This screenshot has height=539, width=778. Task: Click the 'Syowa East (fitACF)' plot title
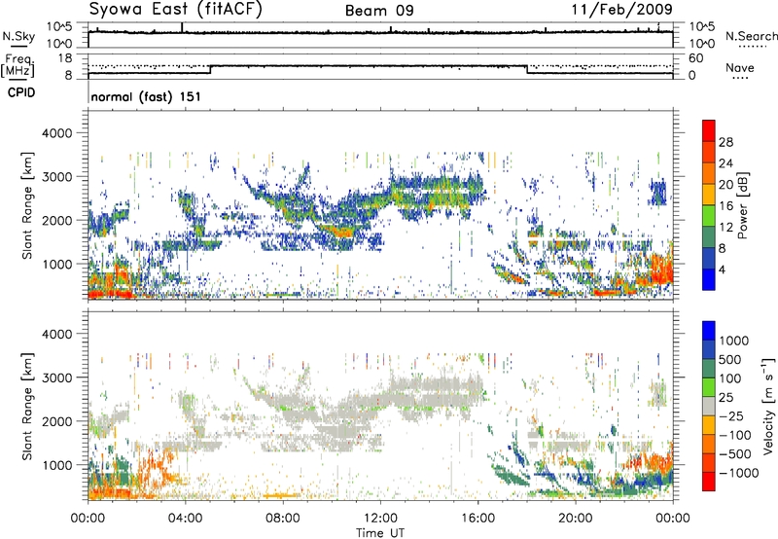click(175, 9)
